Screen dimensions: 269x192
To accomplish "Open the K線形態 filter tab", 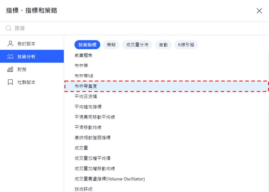I will [x=186, y=45].
